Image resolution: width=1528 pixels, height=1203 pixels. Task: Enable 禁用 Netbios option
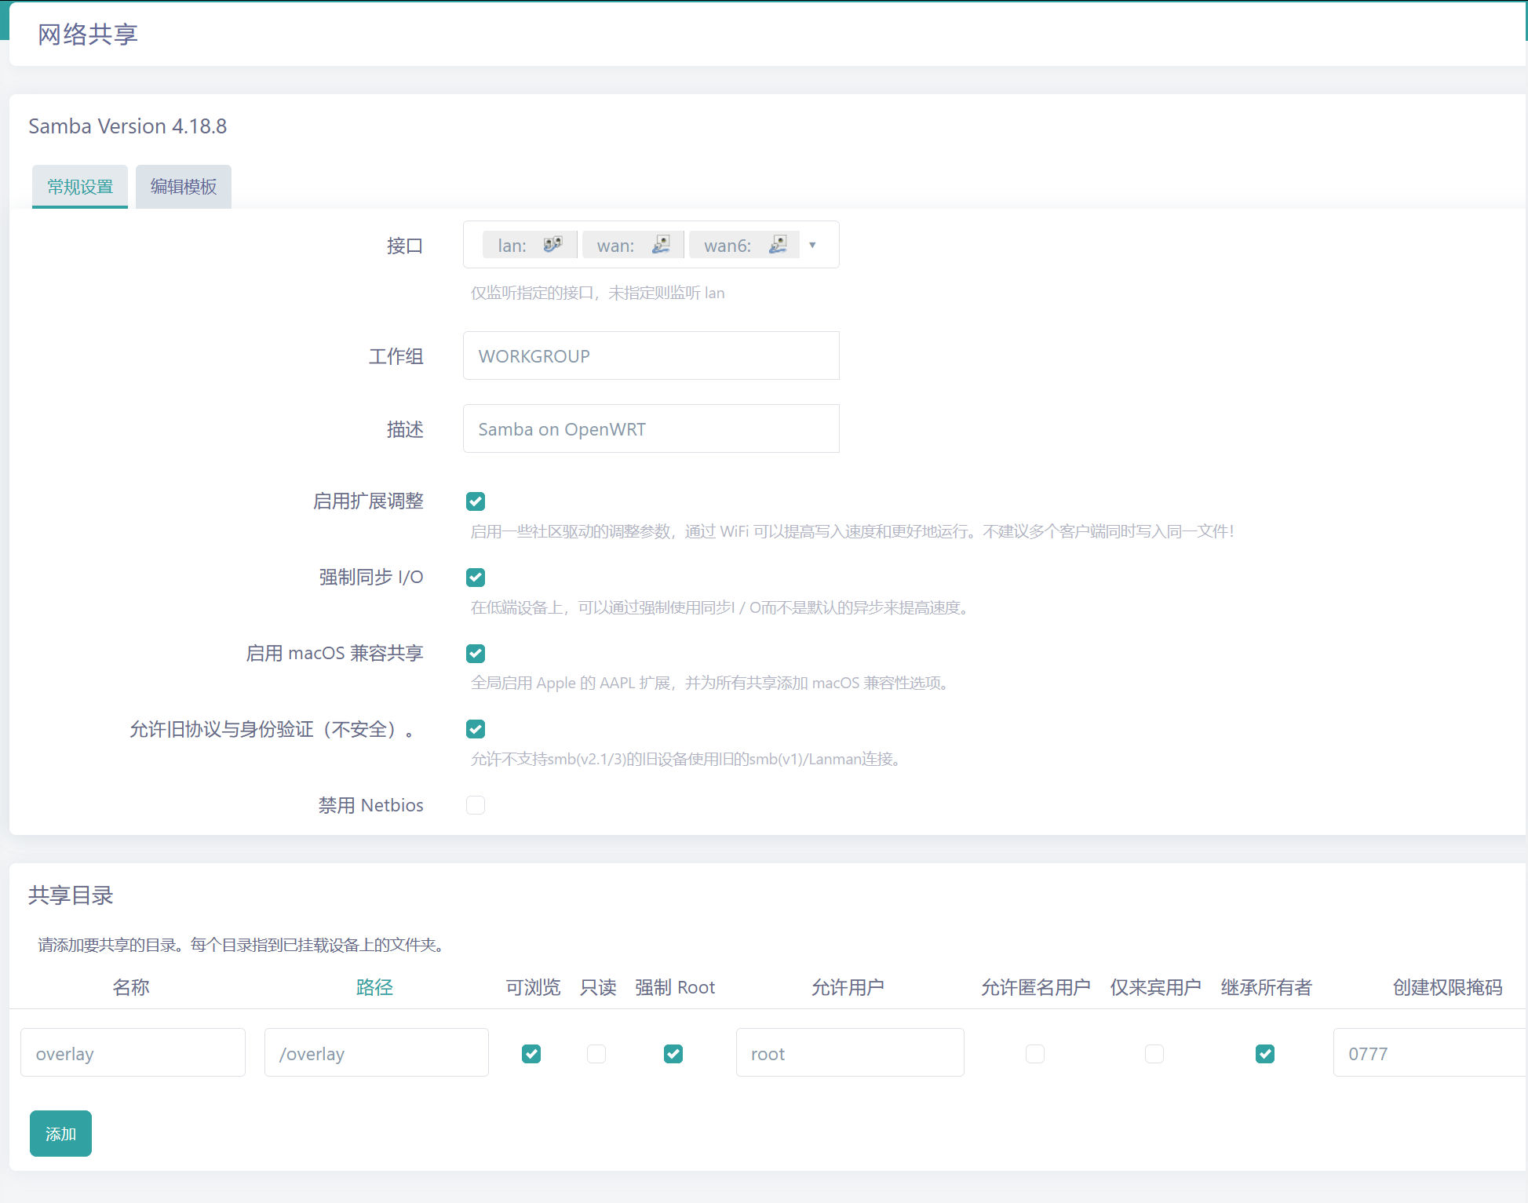click(476, 804)
